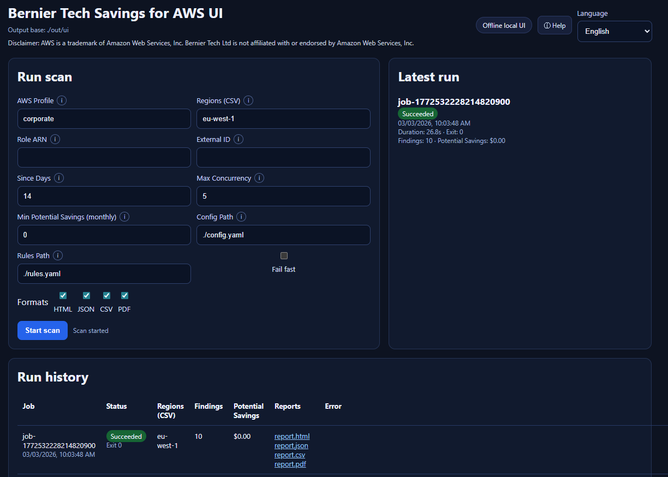Click the AWS Profile input field
The image size is (668, 477).
coord(104,118)
